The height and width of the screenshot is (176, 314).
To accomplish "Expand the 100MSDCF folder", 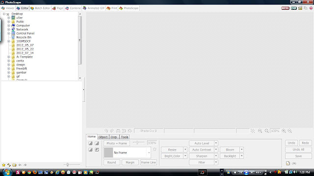I will pos(9,41).
